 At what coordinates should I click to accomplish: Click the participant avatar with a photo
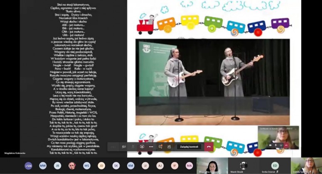pos(72,166)
